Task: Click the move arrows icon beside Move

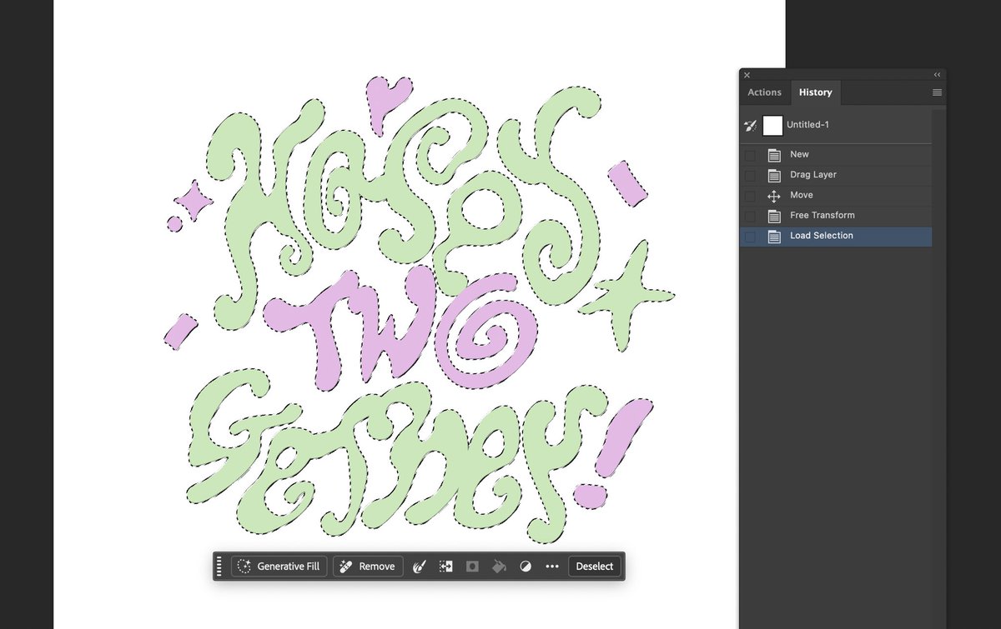Action: point(773,196)
